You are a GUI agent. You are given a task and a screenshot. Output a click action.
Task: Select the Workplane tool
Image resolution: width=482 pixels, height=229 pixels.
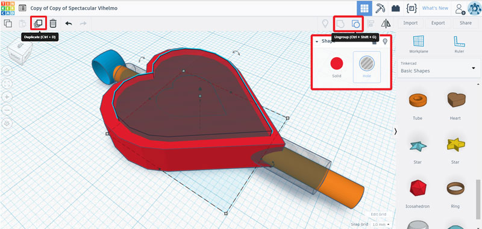click(x=418, y=44)
